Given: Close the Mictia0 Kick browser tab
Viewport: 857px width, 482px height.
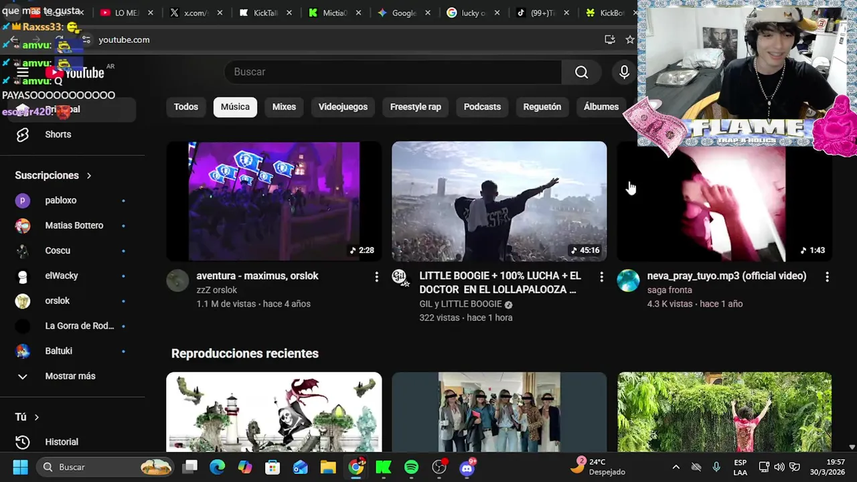Looking at the screenshot, I should click(358, 13).
